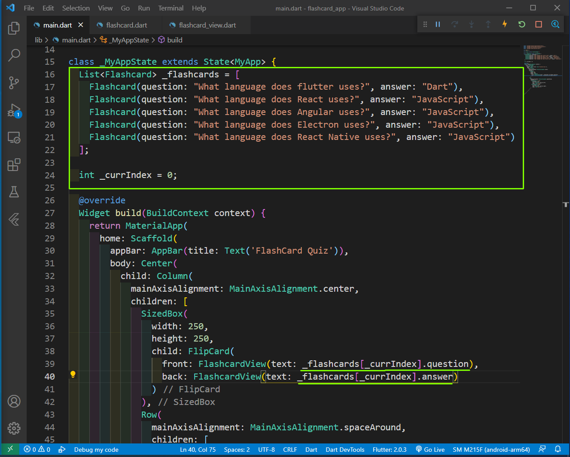This screenshot has width=570, height=457.
Task: Open the Selection menu
Action: click(76, 8)
